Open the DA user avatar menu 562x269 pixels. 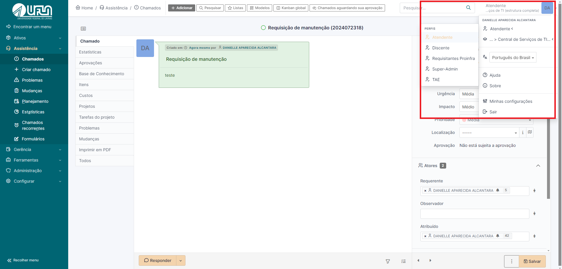click(547, 8)
